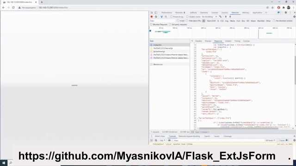
Task: Enable the Preserve log checkbox
Action: 172,17
